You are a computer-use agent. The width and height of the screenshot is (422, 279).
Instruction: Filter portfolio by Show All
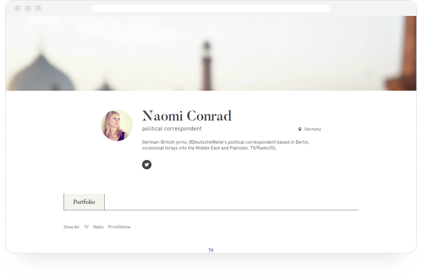71,227
